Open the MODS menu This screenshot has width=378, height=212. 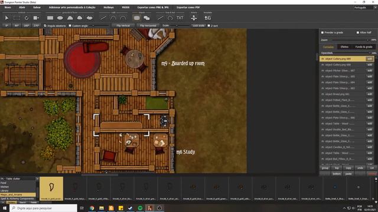[126, 8]
